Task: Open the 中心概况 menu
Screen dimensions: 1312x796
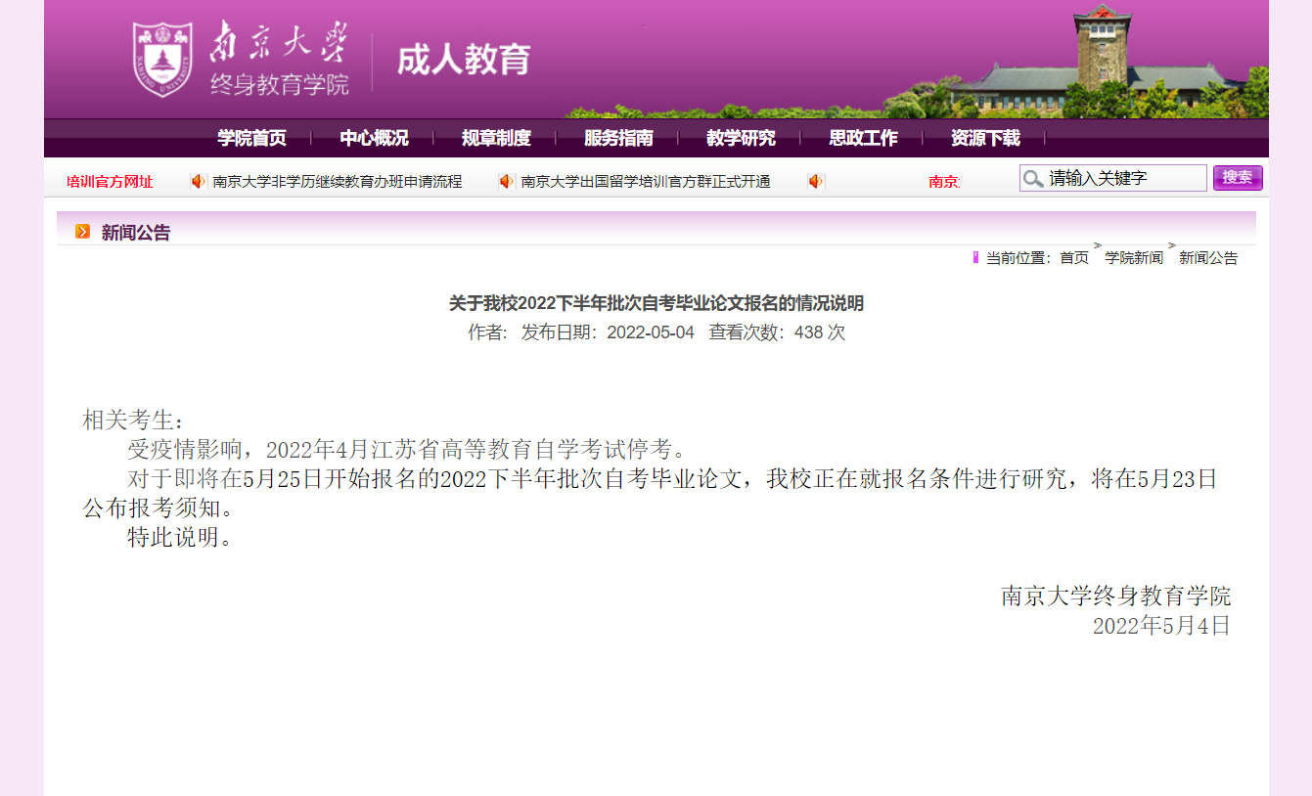Action: 374,138
